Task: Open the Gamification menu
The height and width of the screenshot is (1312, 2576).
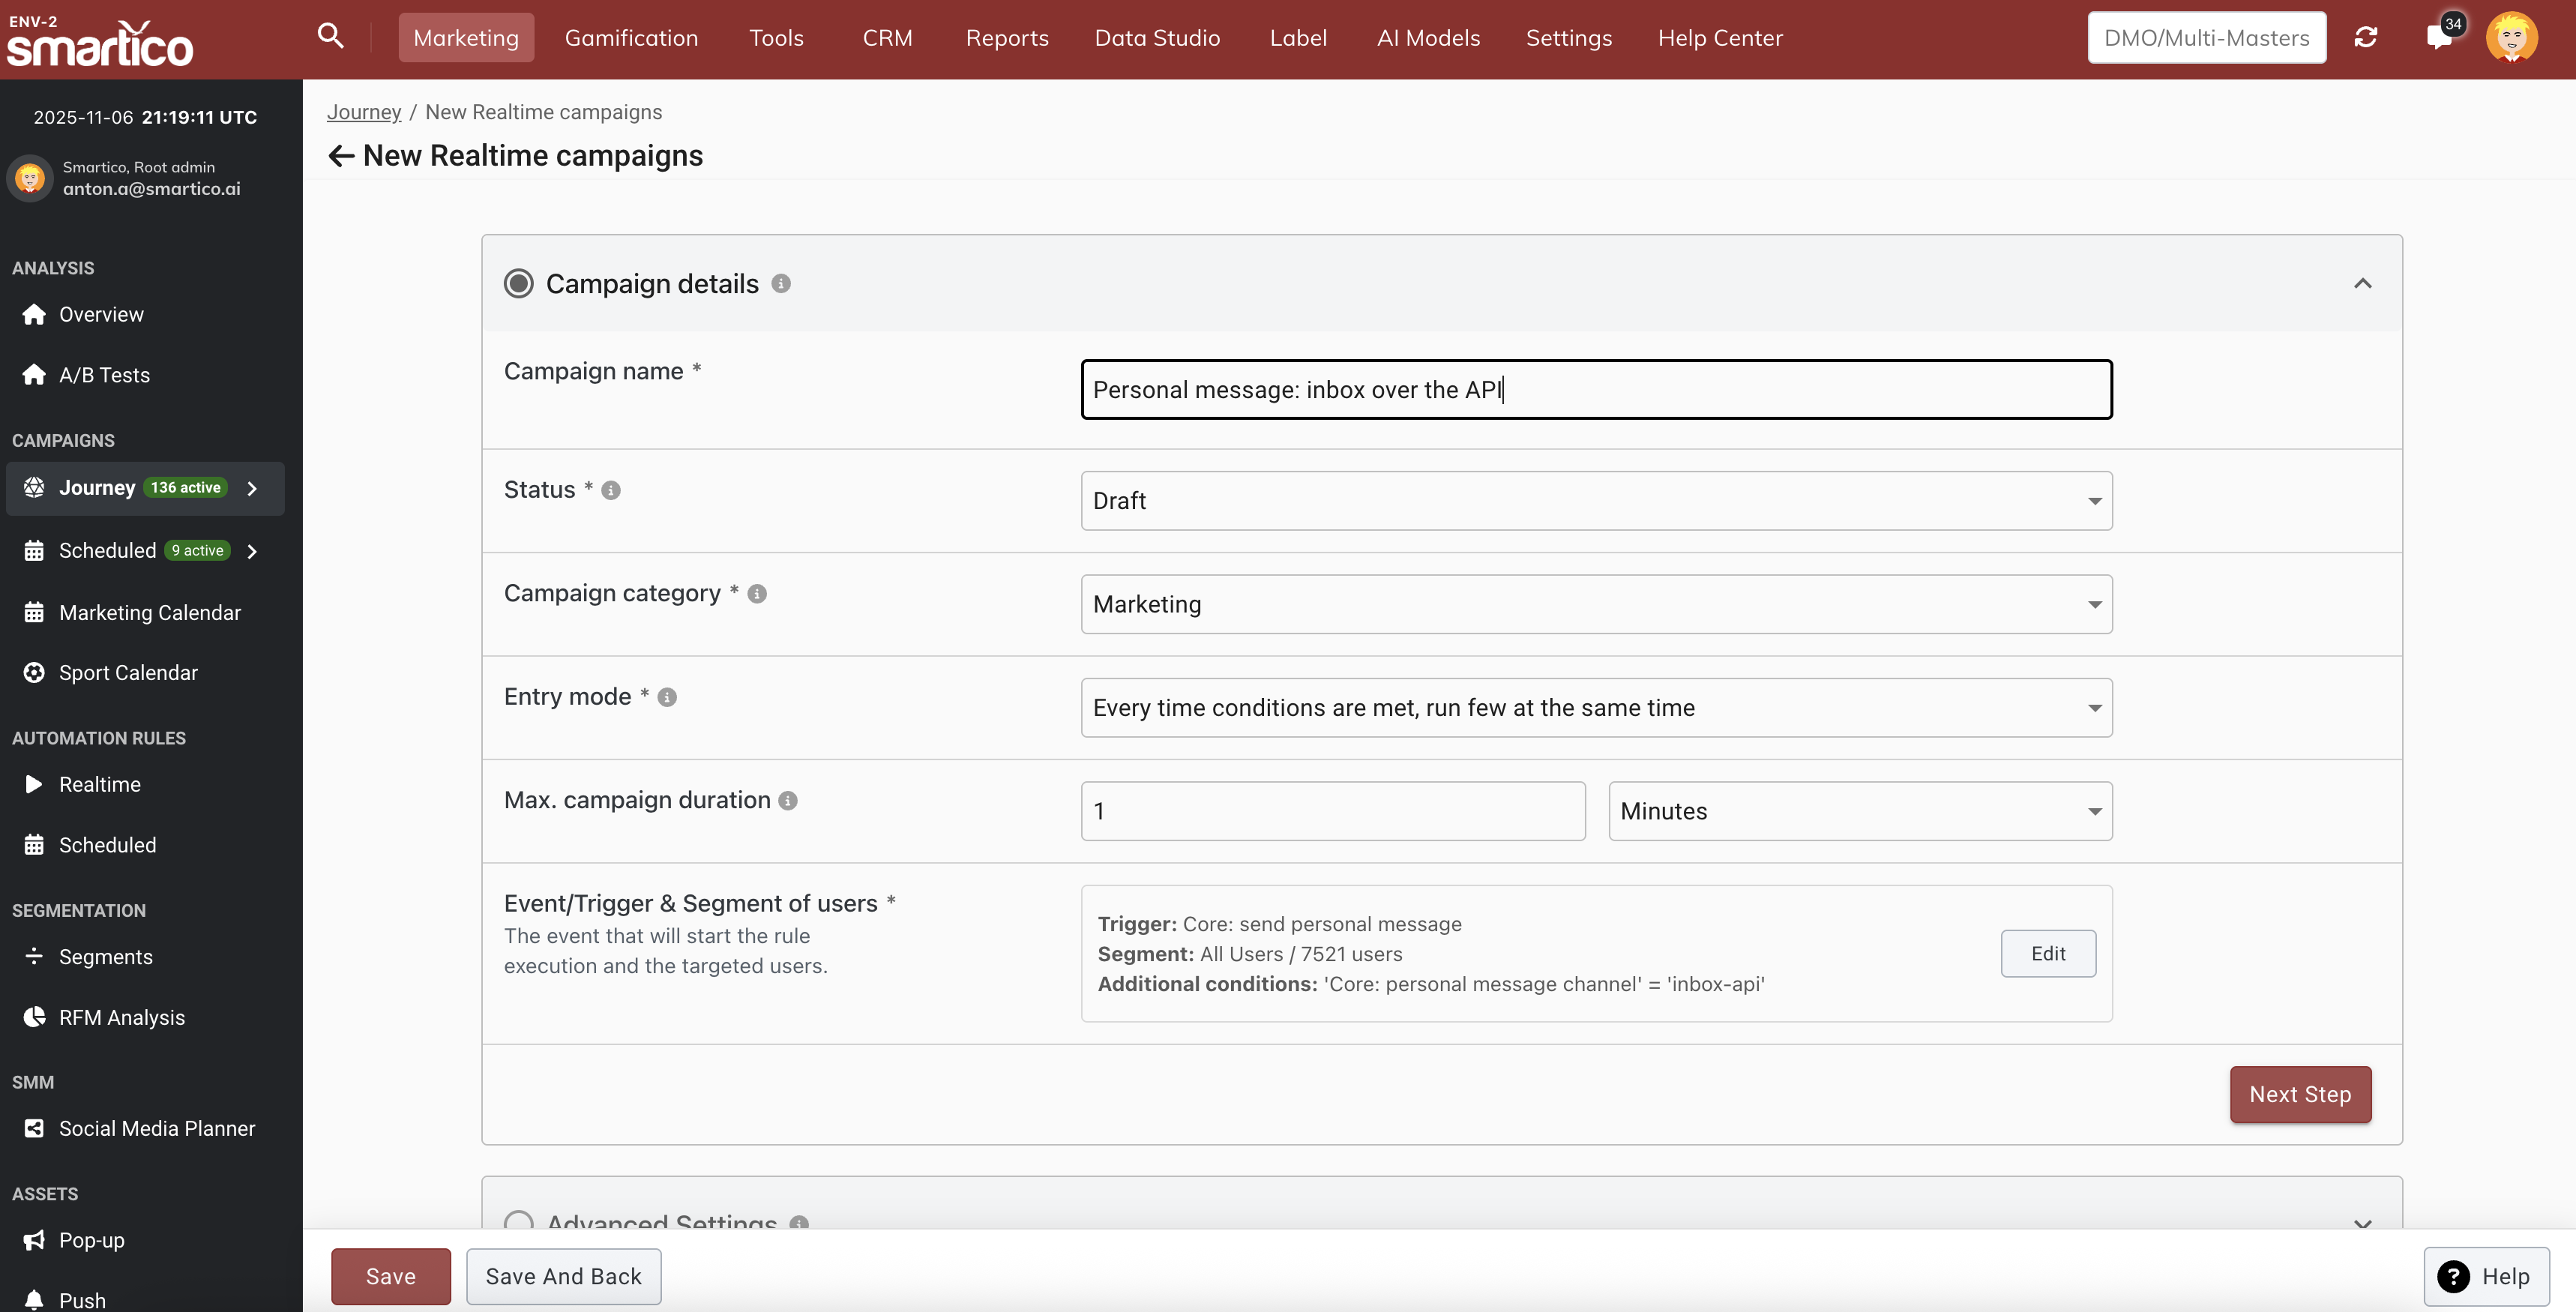Action: tap(631, 38)
